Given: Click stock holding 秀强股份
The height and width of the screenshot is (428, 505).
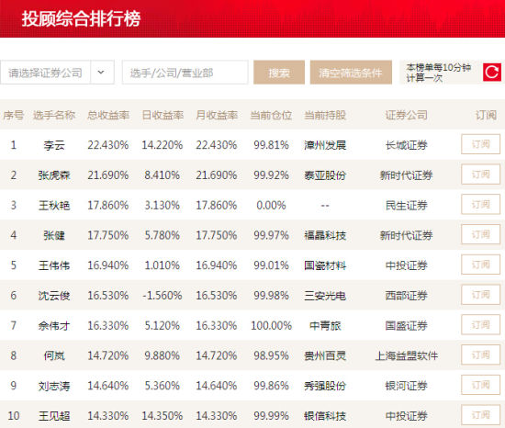Looking at the screenshot, I should click(325, 386).
